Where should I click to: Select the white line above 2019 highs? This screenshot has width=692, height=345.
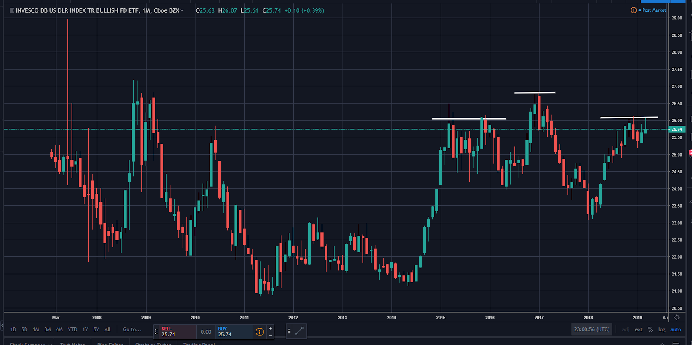click(629, 117)
